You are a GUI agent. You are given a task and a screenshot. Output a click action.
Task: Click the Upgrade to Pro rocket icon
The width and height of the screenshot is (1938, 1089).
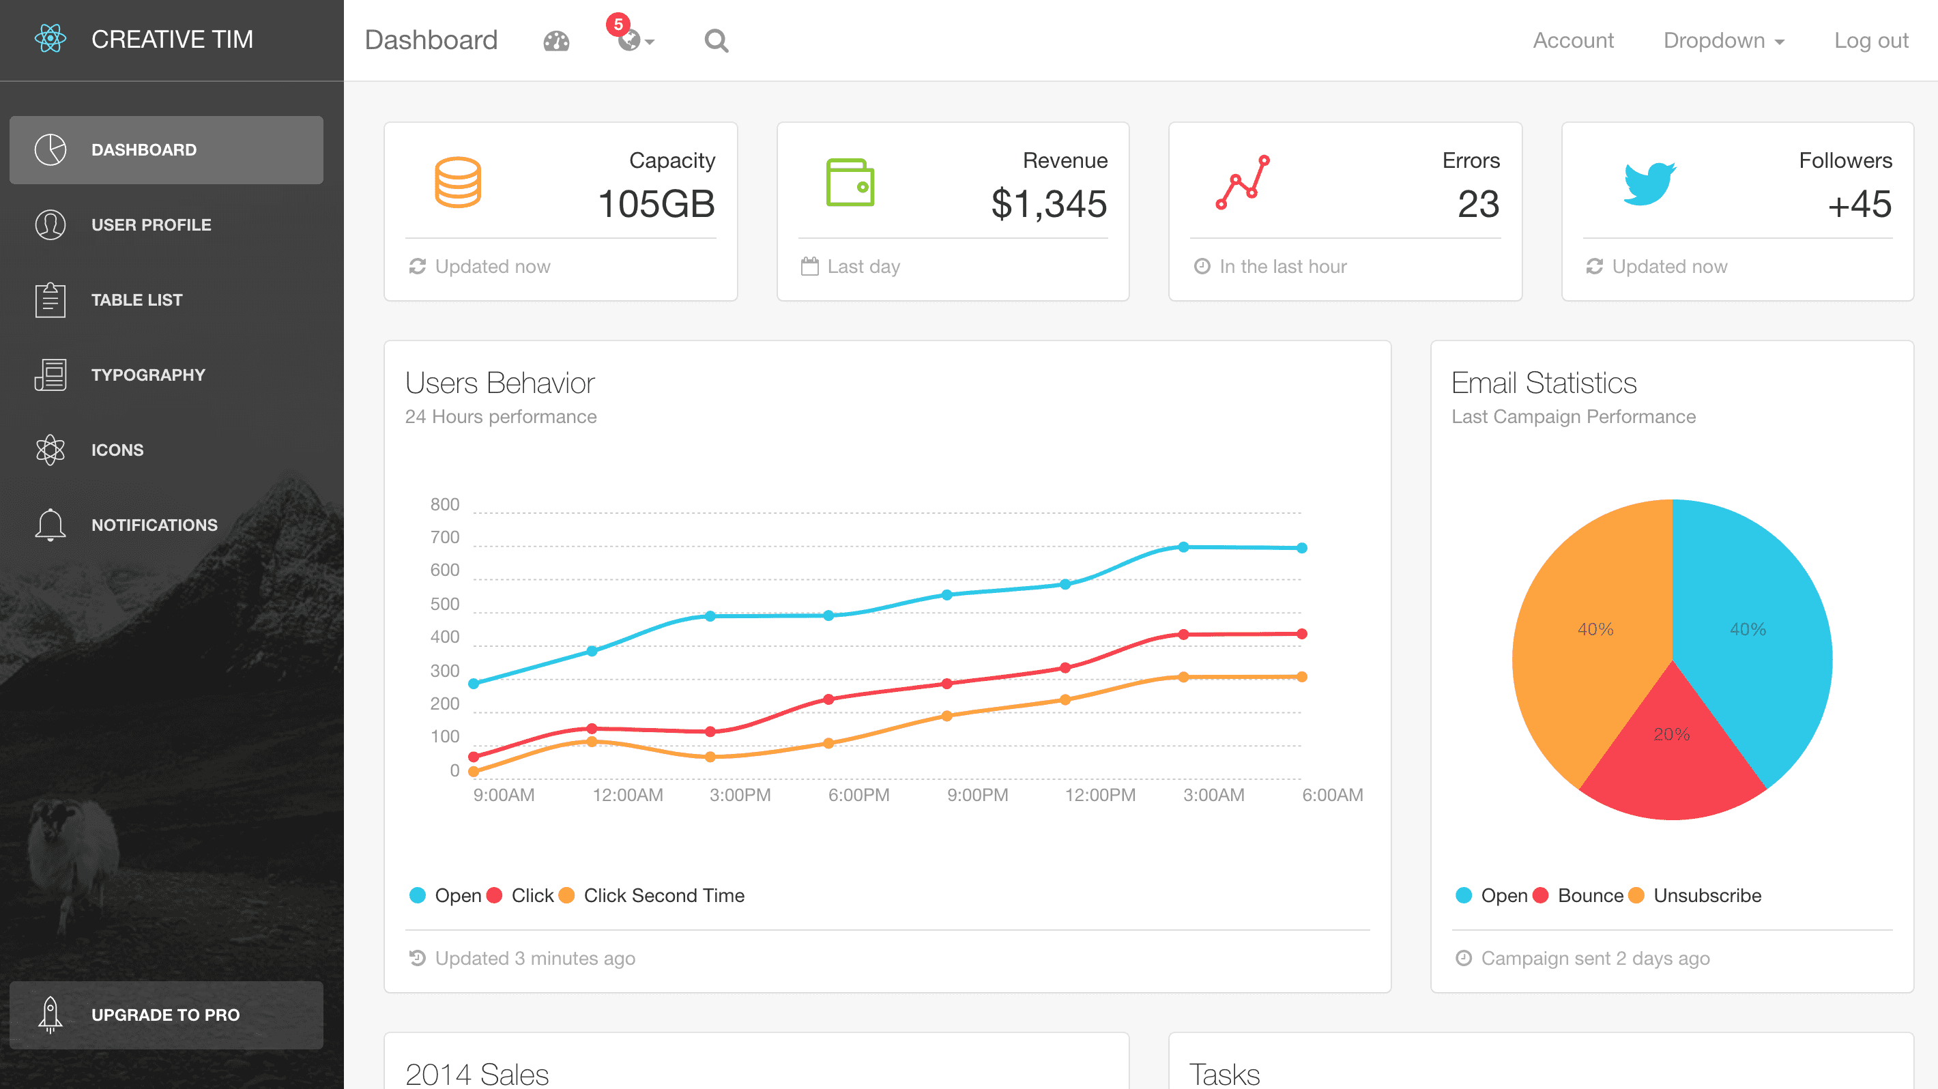point(50,1015)
